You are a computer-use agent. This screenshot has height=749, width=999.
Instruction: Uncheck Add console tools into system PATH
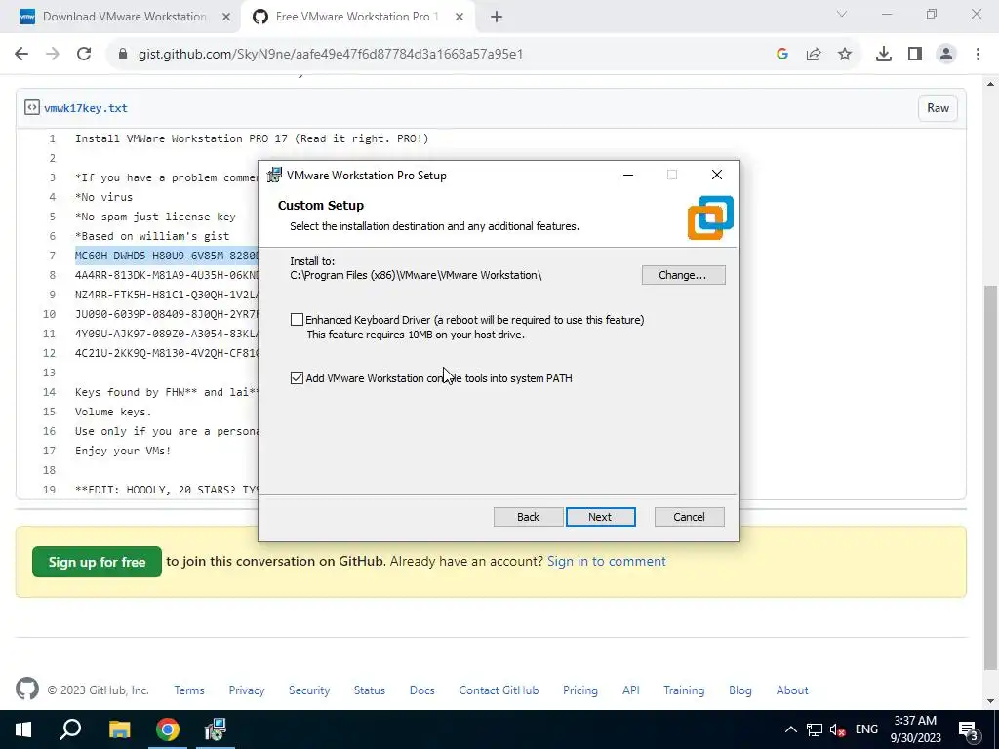[x=297, y=378]
